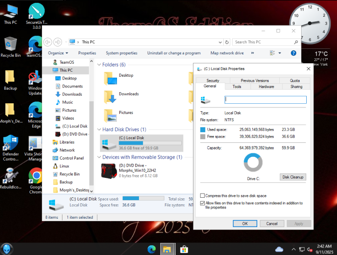Open Organize dropdown menu

58,53
